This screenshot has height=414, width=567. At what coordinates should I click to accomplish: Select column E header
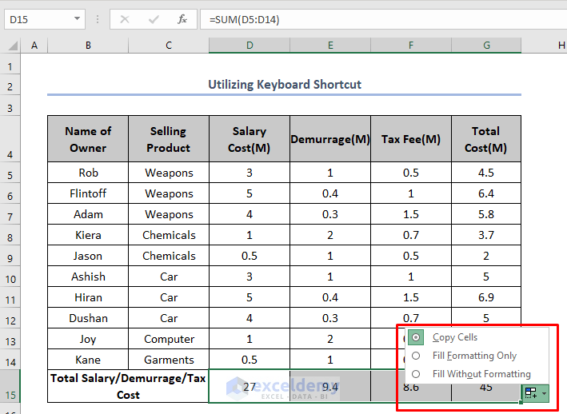click(x=330, y=46)
